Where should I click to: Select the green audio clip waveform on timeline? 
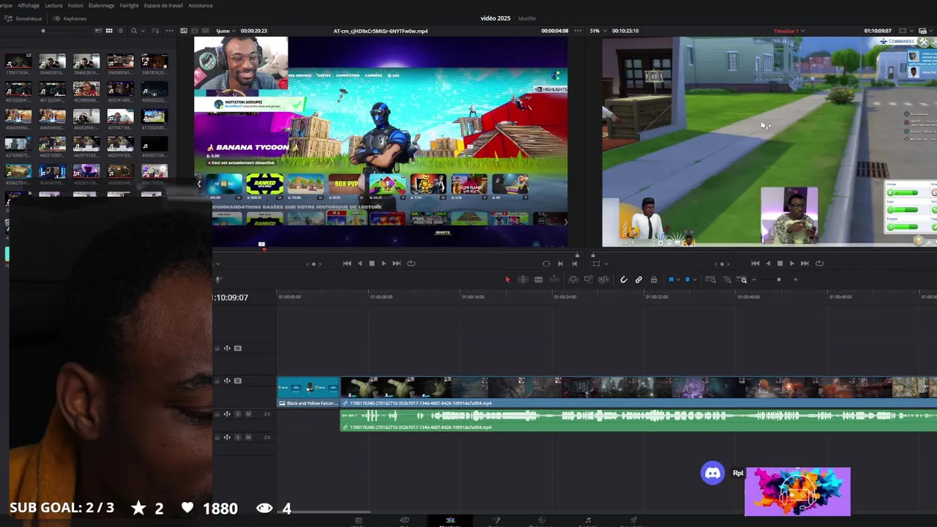point(638,420)
